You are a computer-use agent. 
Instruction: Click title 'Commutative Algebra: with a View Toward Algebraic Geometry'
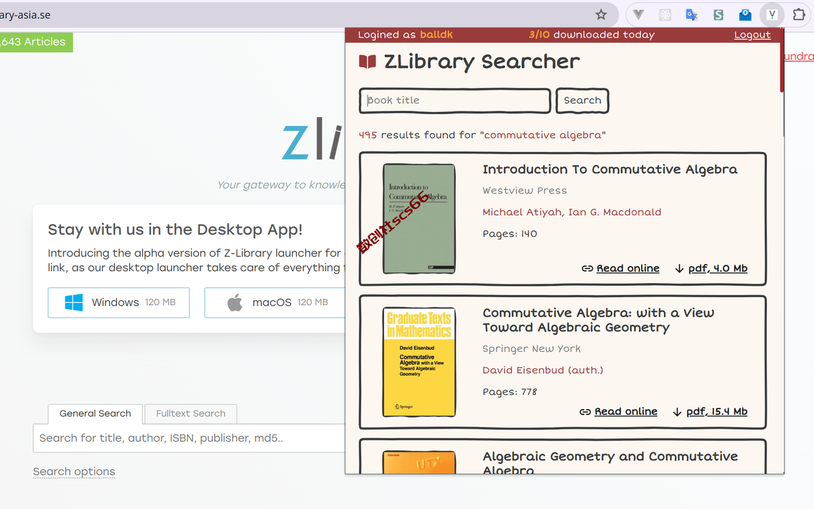(598, 320)
